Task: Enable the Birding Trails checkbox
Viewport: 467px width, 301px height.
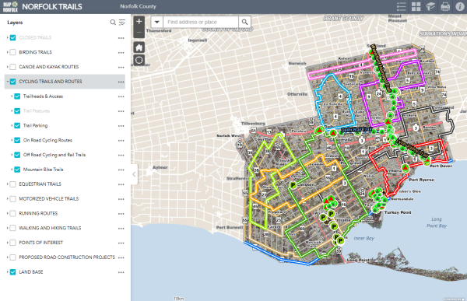Action: (x=12, y=52)
